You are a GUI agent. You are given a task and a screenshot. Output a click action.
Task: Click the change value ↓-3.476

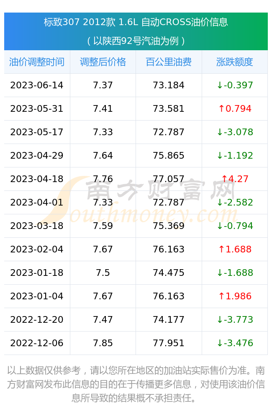[x=235, y=343]
